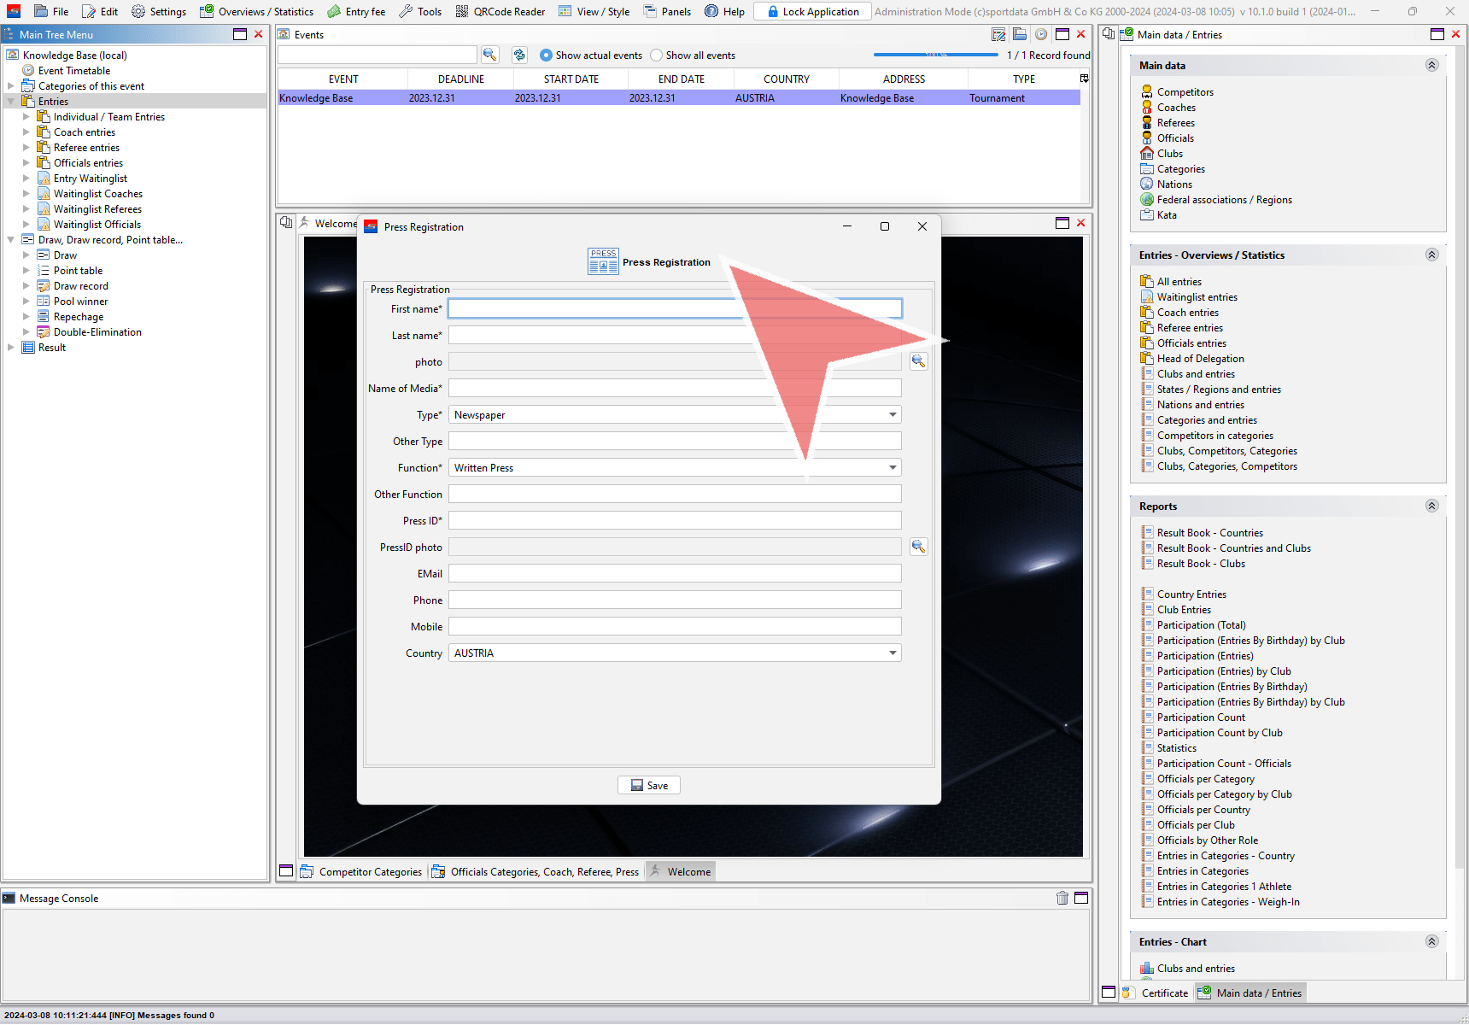Click the search magnifier icon in Events
Viewport: 1469px width, 1025px height.
click(x=489, y=55)
